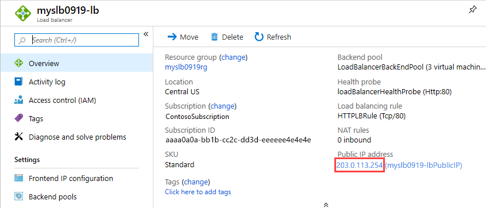Click the Standard SKU value
The height and width of the screenshot is (208, 486).
[179, 164]
